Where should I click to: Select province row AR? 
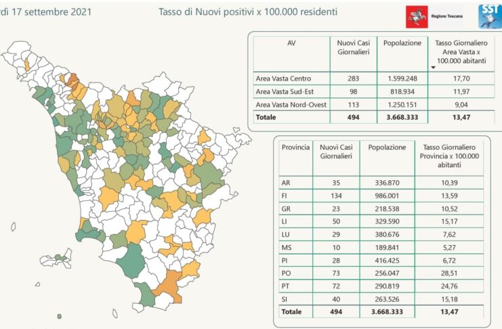coord(381,183)
